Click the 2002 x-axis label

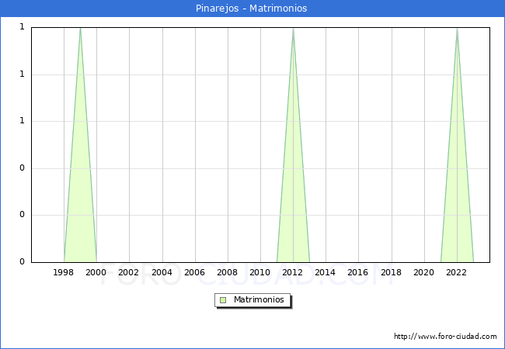[x=128, y=272]
